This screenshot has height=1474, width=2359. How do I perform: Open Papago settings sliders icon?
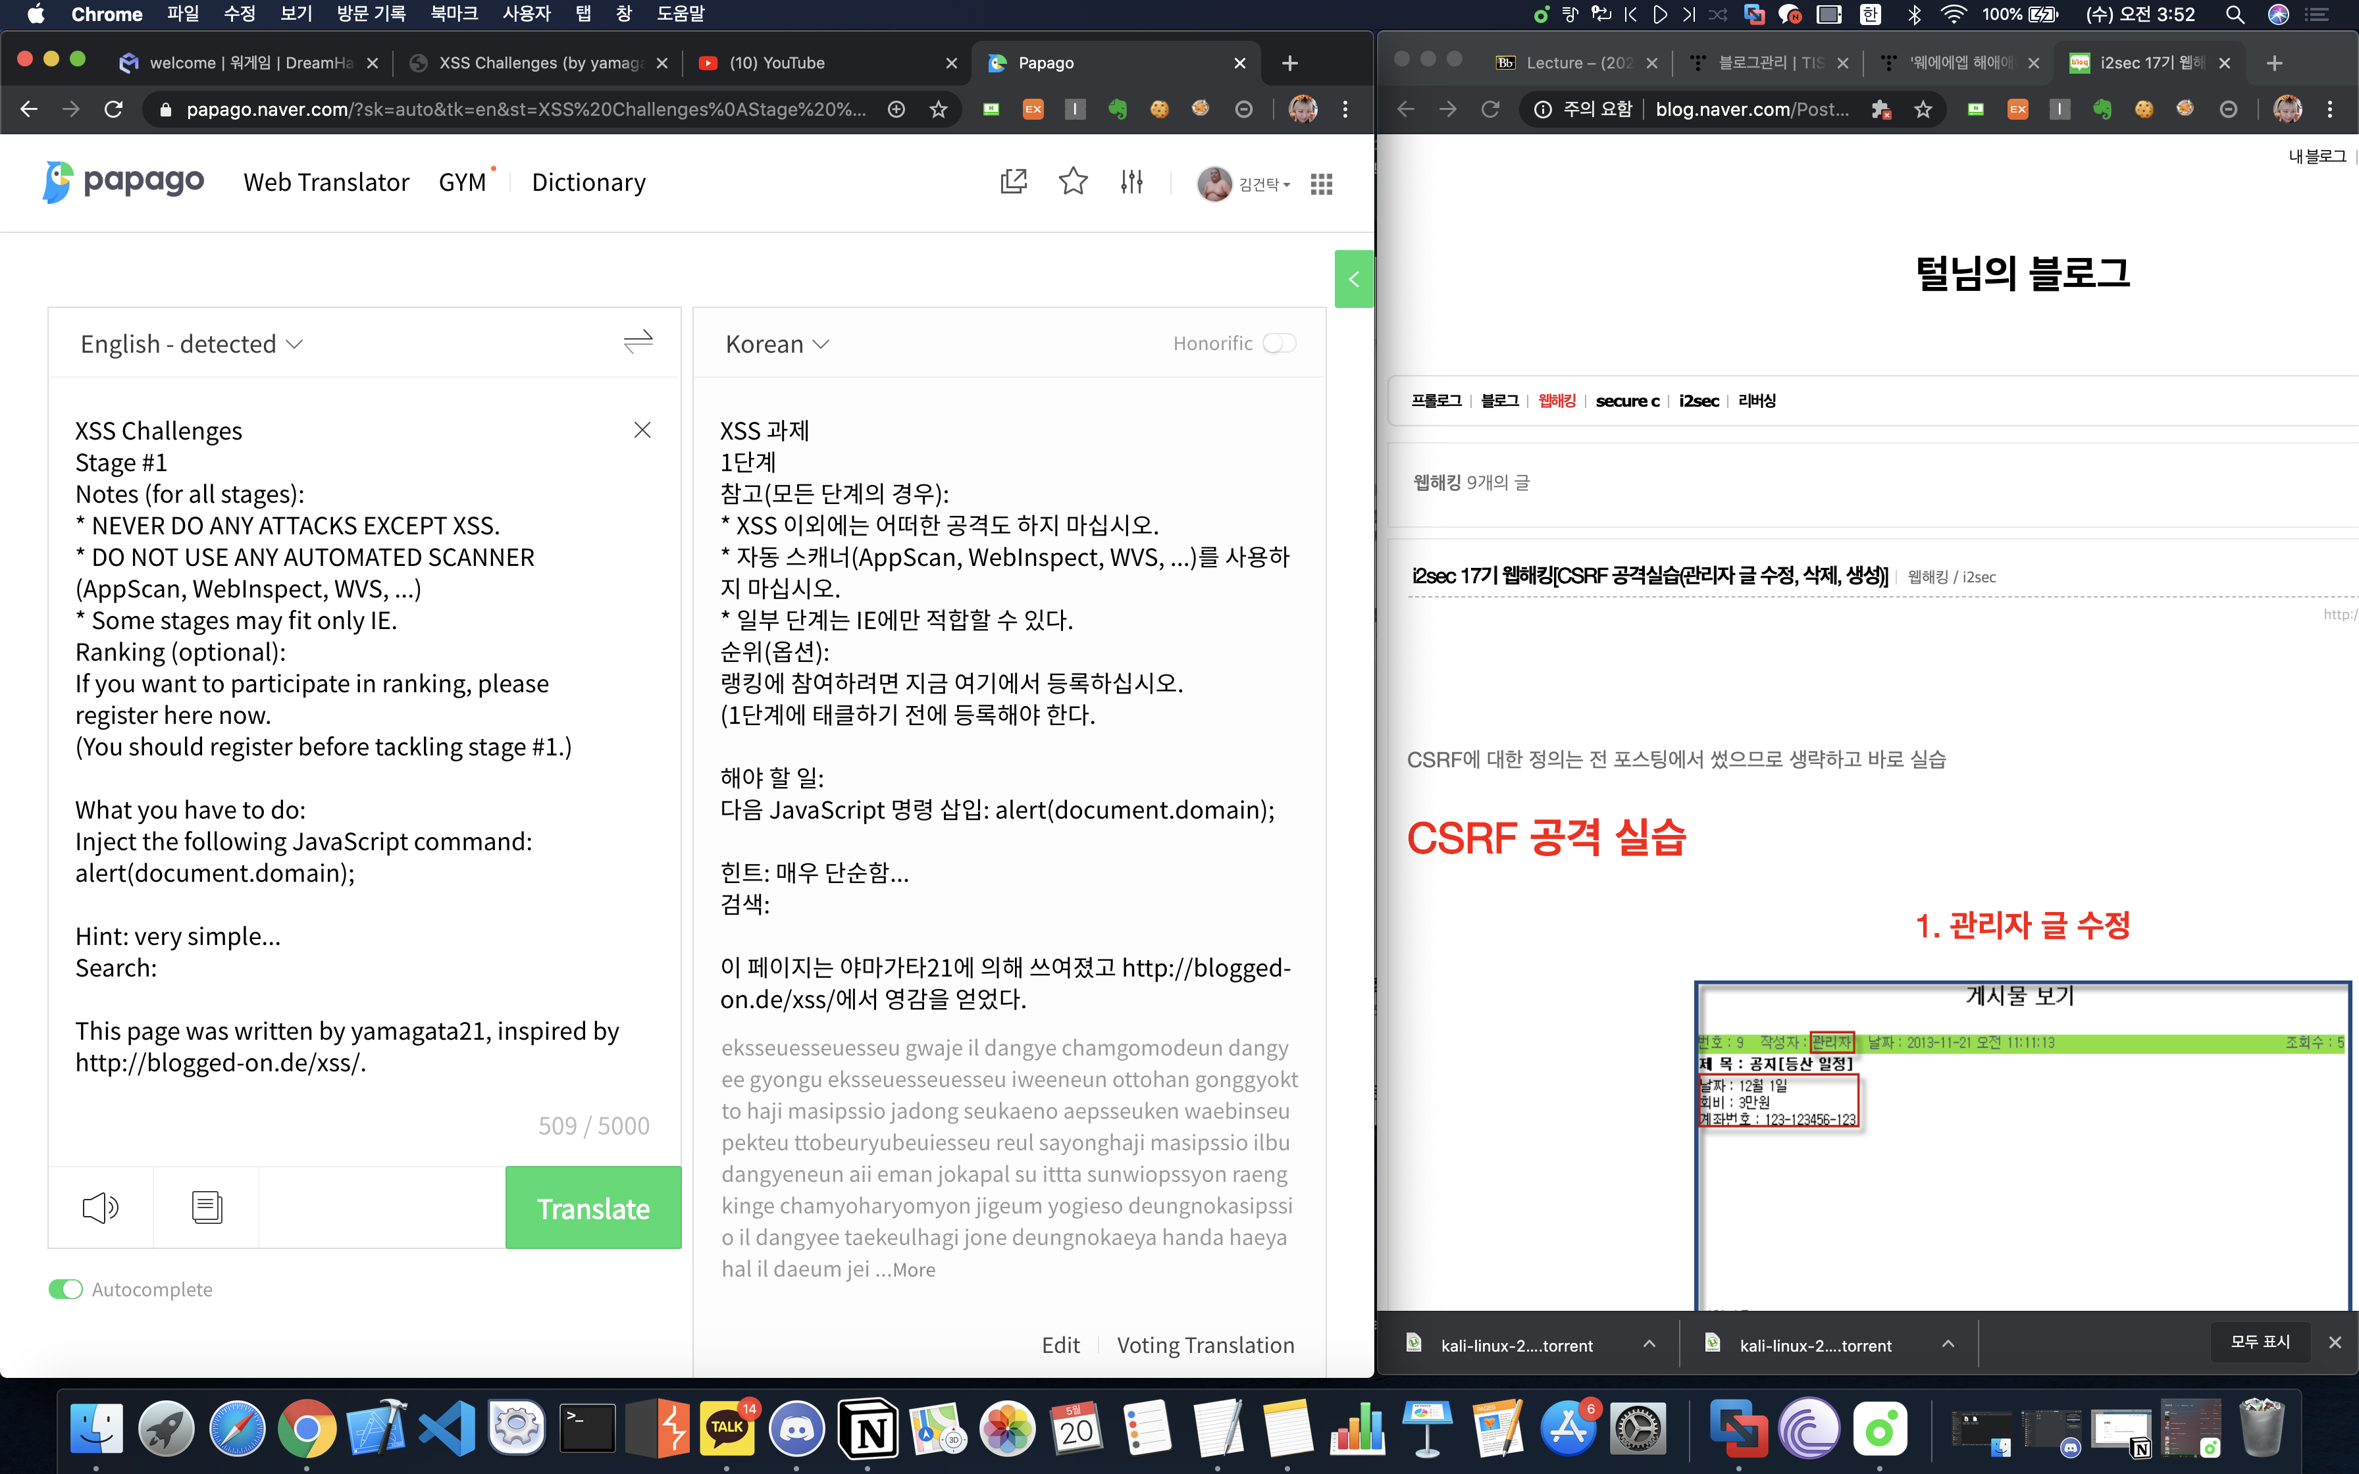[x=1131, y=182]
